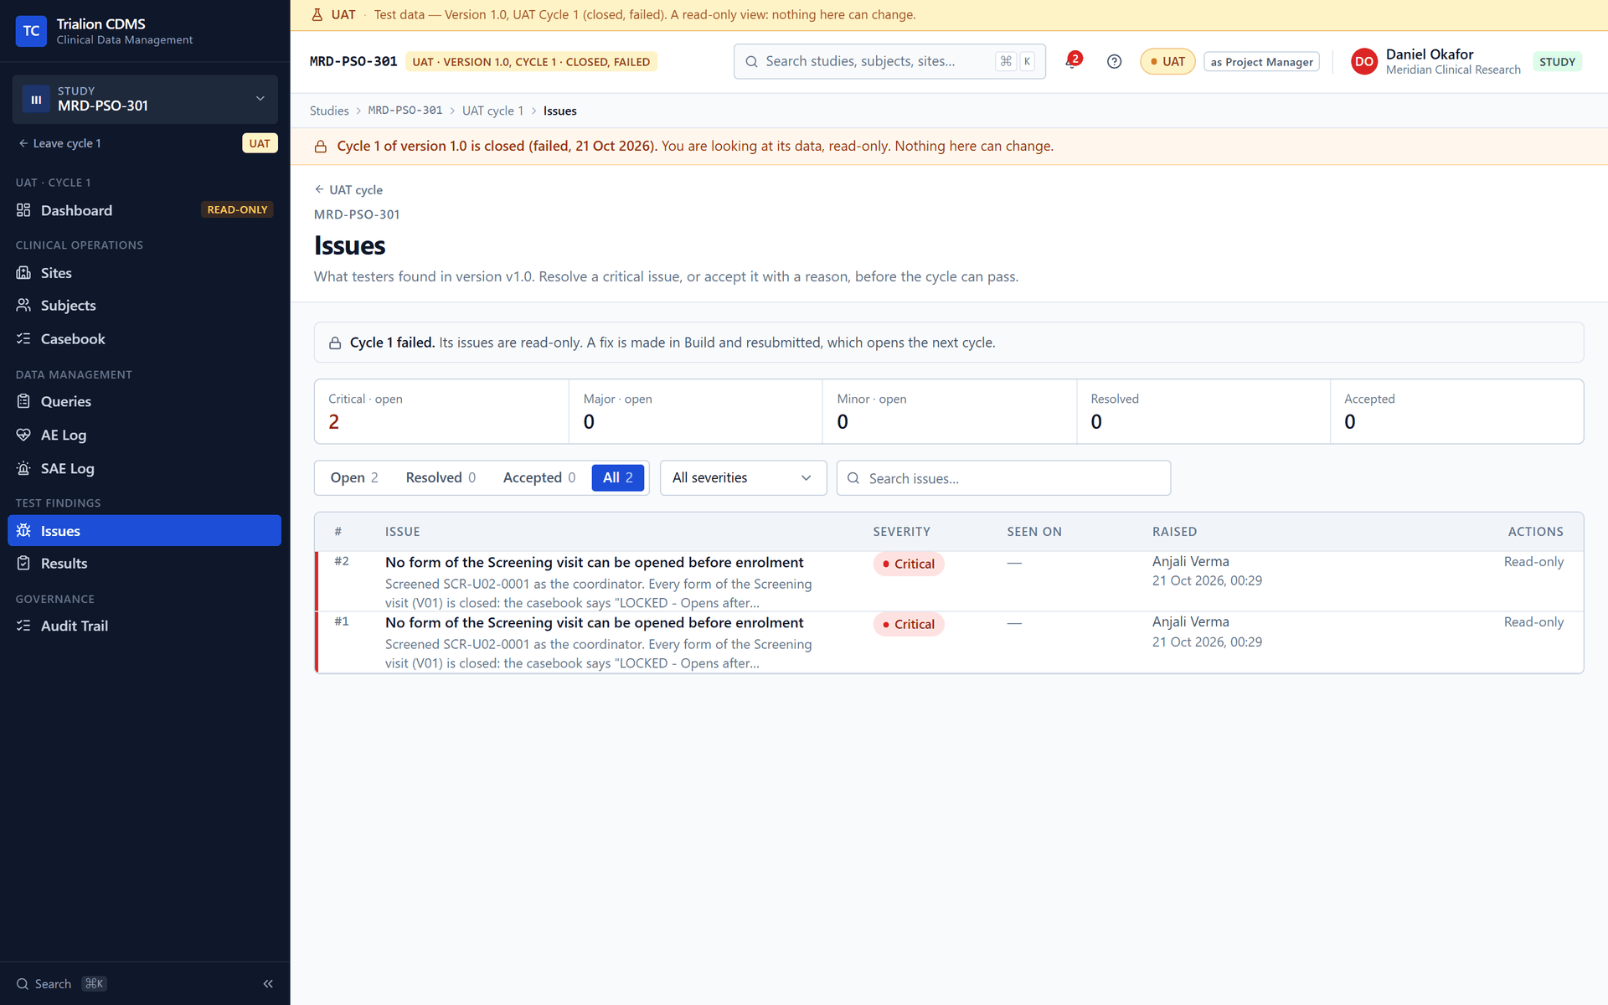Open the UAT cycle 1 breadcrumb
The image size is (1608, 1005).
492,111
